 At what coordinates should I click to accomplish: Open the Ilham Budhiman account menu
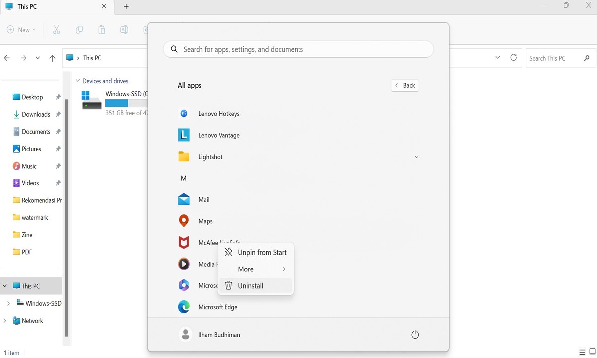(x=209, y=335)
